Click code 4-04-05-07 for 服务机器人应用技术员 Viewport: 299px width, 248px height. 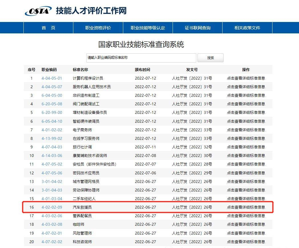click(x=52, y=87)
